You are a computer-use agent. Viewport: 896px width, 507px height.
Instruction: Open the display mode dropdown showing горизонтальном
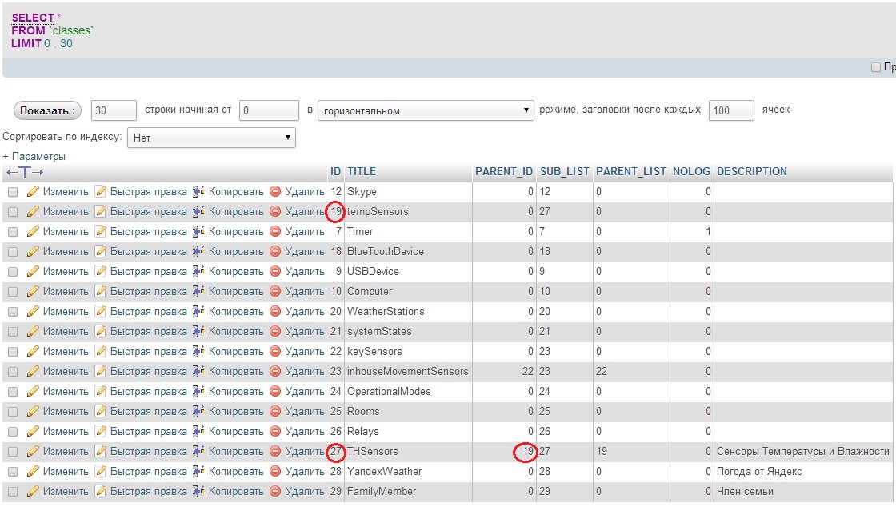pos(426,110)
